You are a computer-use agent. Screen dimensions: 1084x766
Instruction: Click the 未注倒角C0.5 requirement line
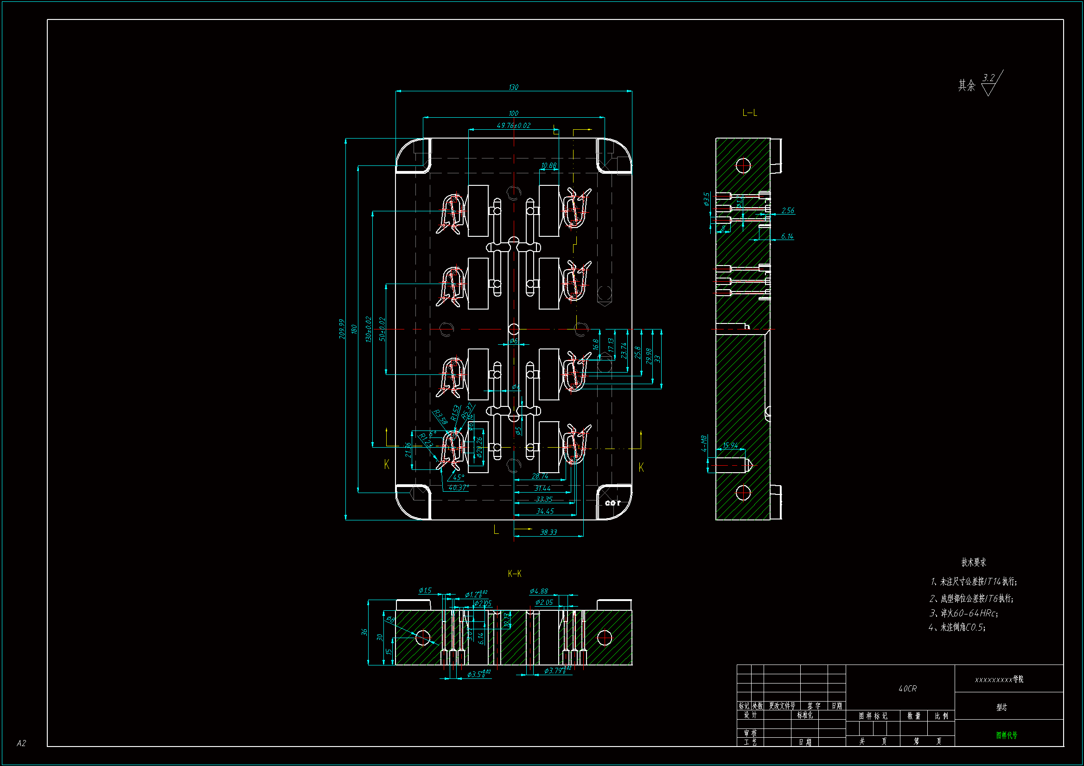coord(957,627)
